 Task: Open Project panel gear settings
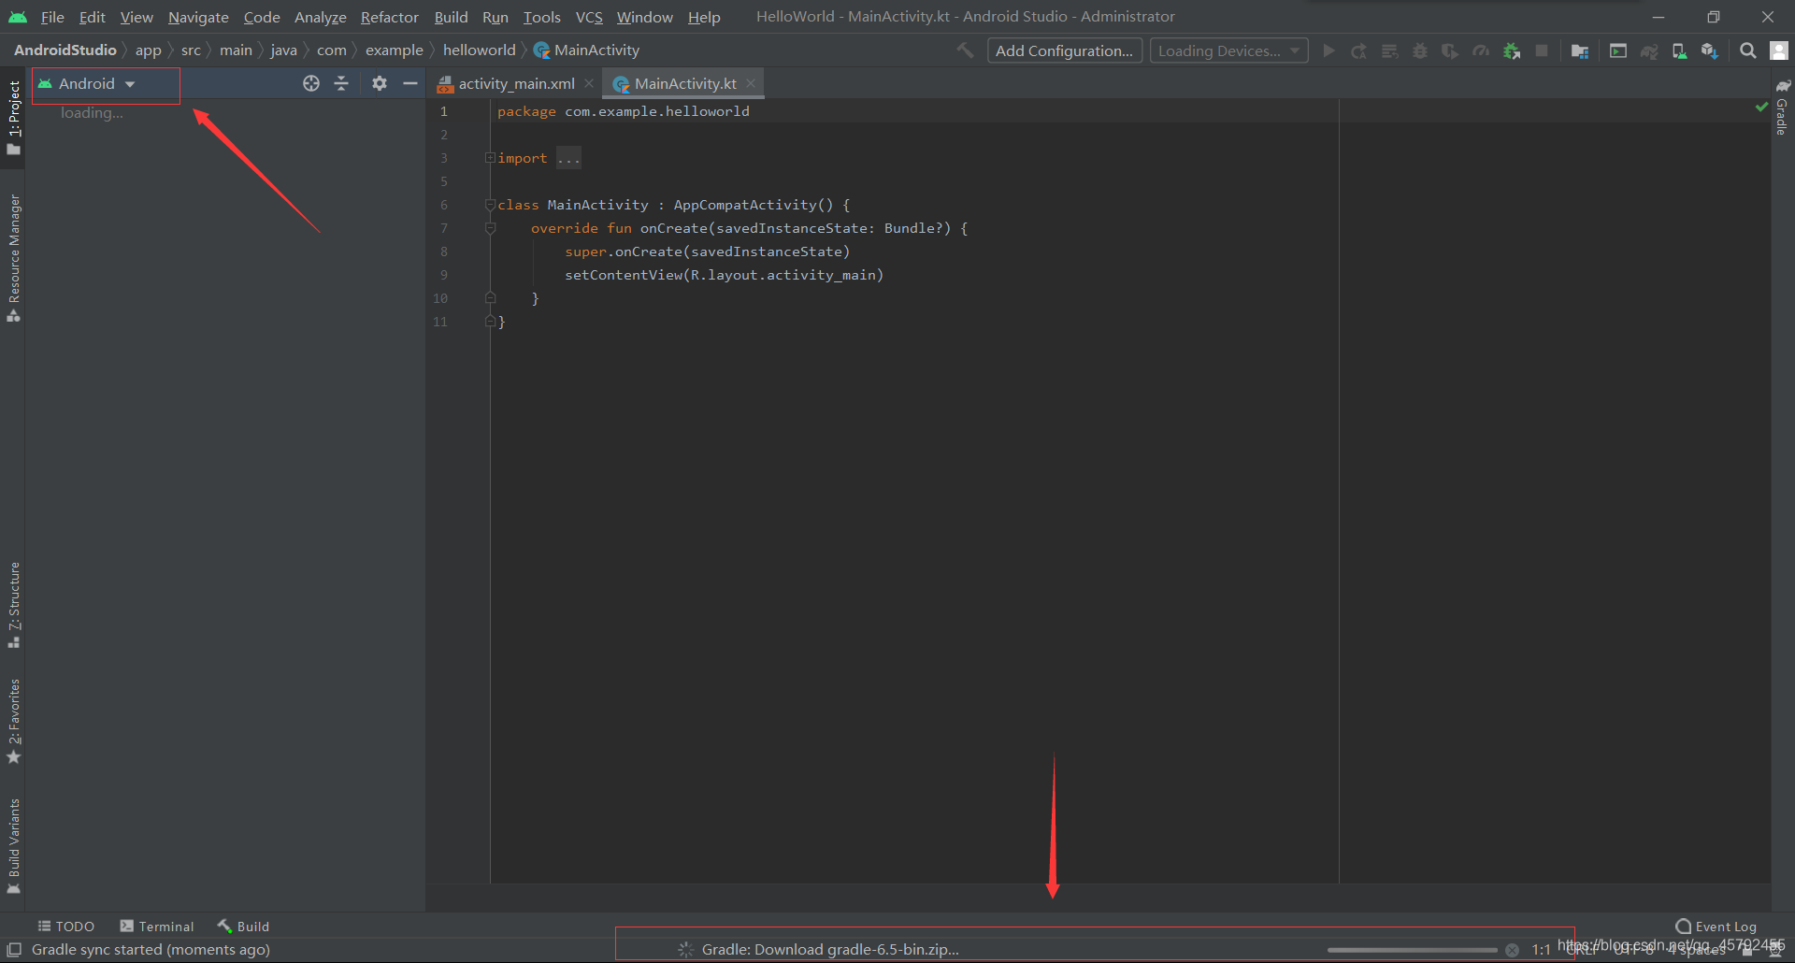point(379,83)
